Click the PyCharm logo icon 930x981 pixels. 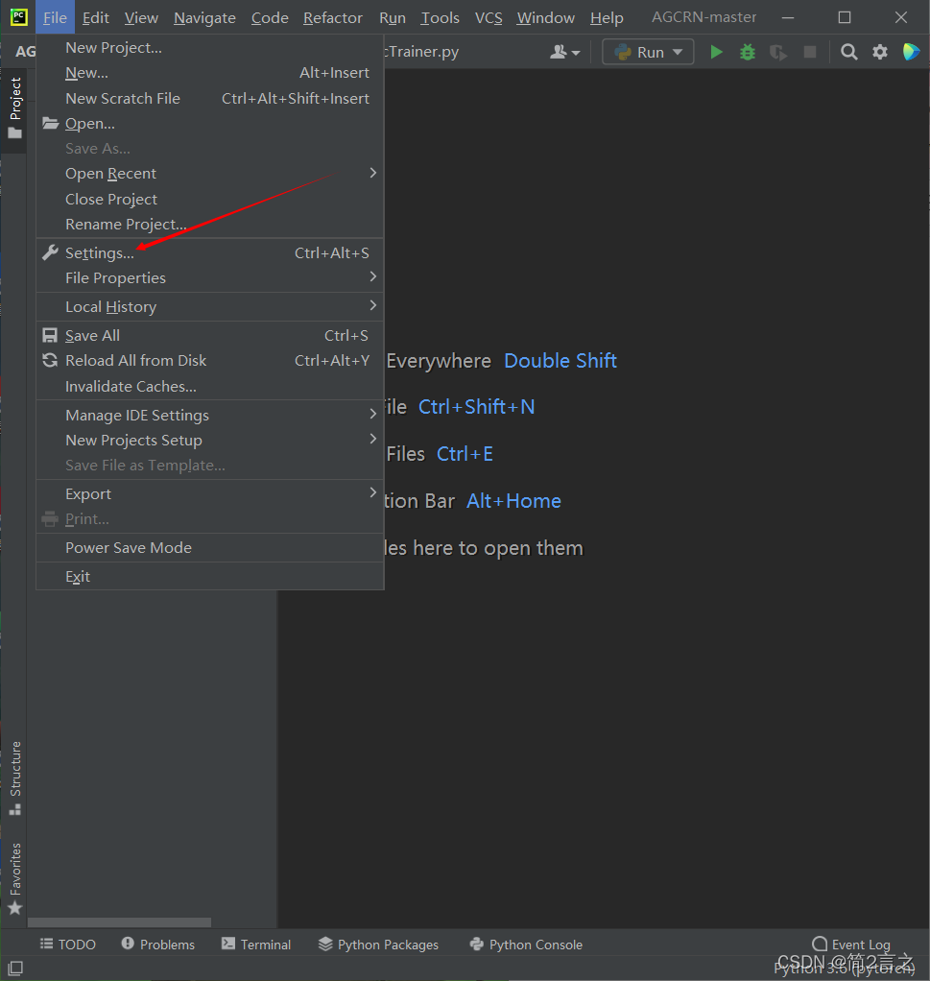point(19,17)
